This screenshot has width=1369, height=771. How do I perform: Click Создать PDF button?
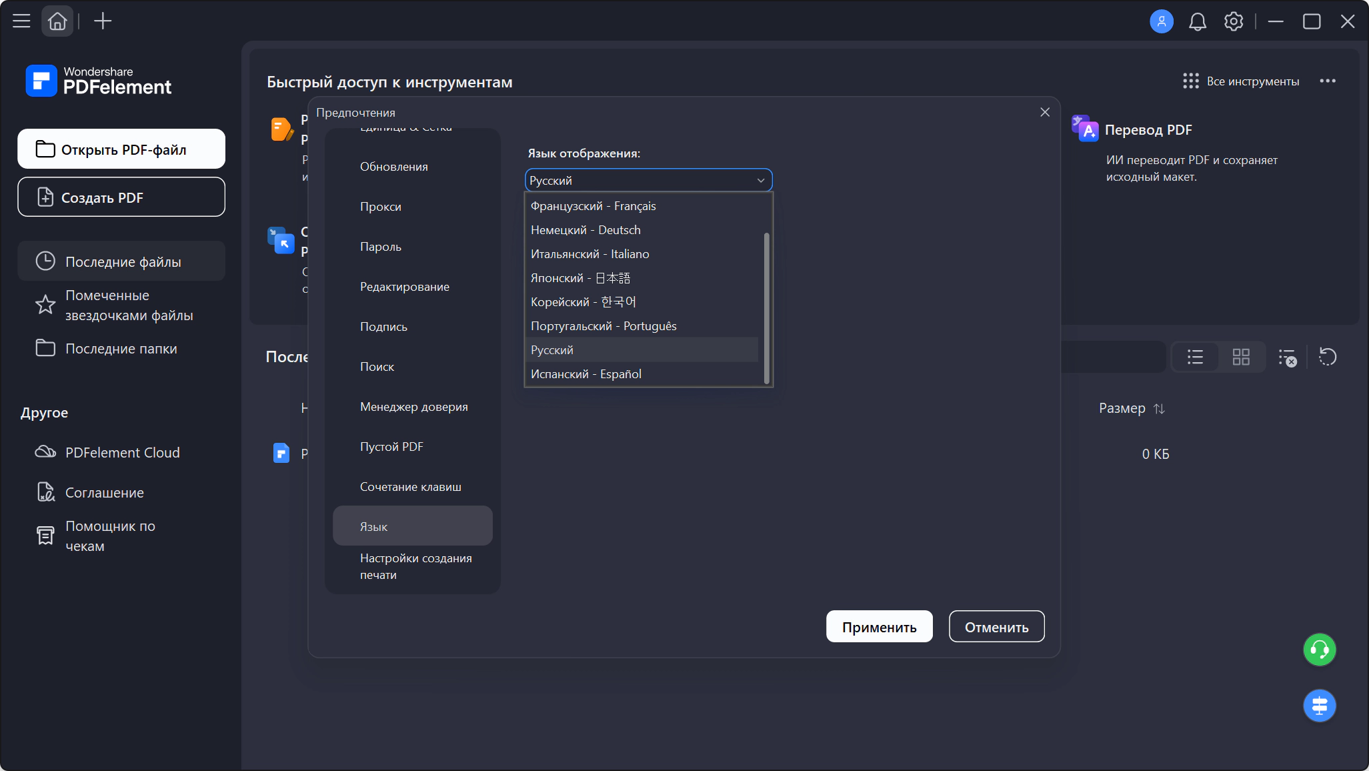click(121, 197)
